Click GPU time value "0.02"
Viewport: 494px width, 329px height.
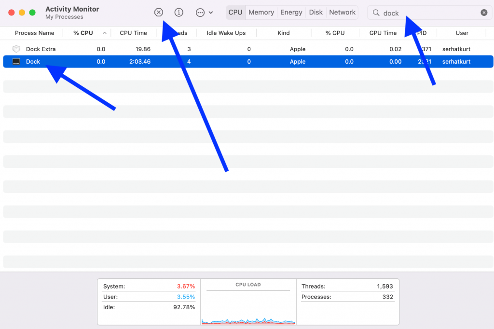396,49
